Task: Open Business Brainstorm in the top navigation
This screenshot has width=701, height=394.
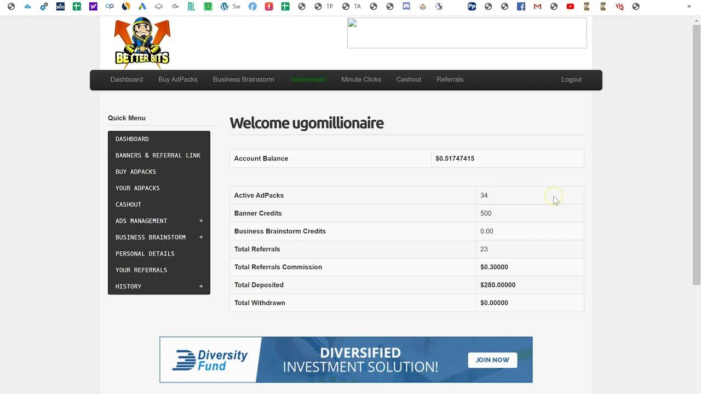Action: tap(244, 79)
